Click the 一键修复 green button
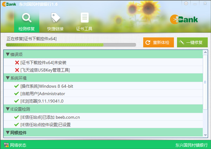The height and width of the screenshot is (149, 211). [x=192, y=43]
